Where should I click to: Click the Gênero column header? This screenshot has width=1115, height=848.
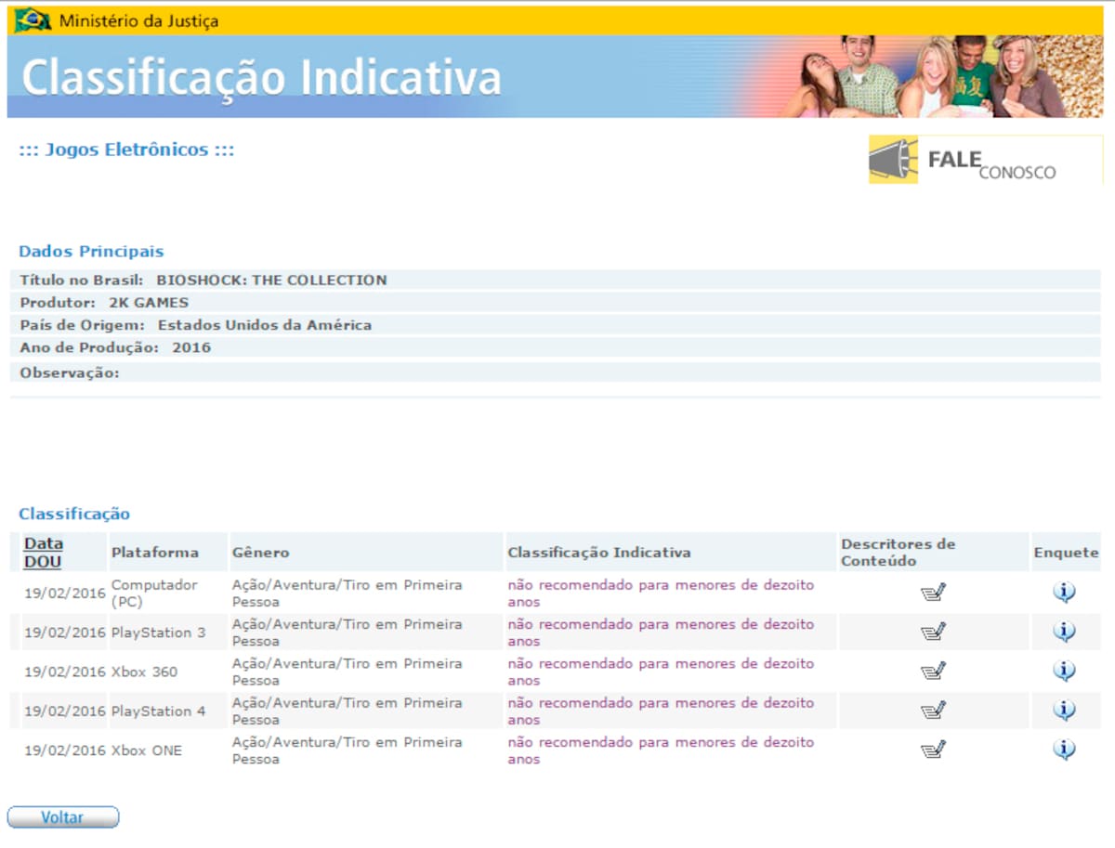click(260, 553)
